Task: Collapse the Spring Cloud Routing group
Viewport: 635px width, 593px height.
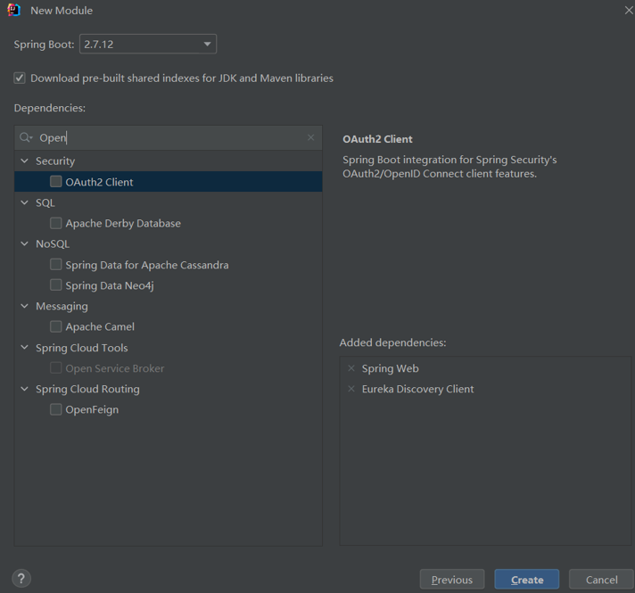Action: (25, 390)
